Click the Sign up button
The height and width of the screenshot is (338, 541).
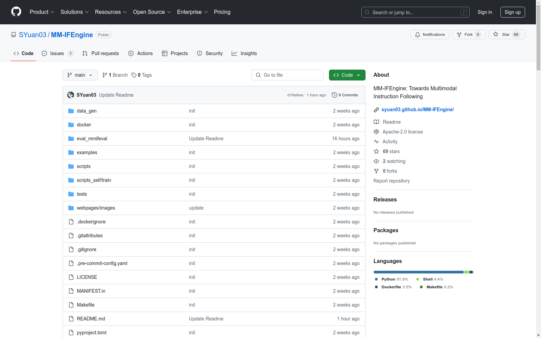coord(513,12)
